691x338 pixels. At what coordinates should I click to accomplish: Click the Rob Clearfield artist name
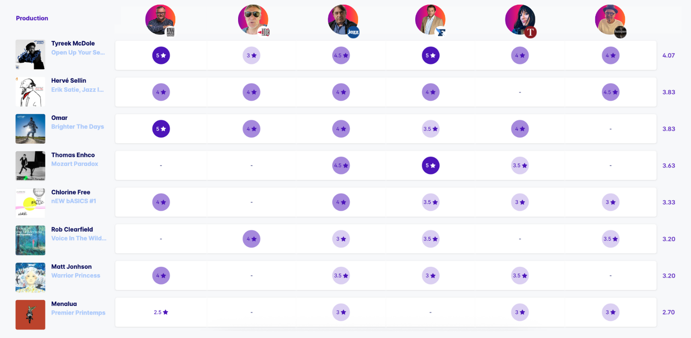(x=72, y=229)
